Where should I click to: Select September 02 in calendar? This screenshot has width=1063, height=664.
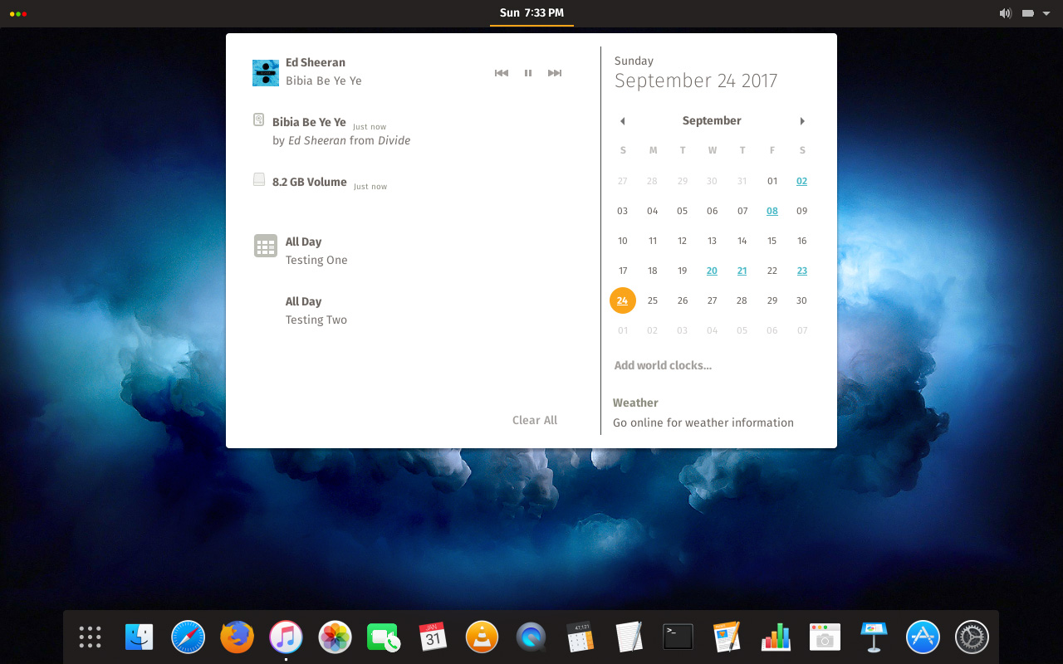pyautogui.click(x=801, y=181)
